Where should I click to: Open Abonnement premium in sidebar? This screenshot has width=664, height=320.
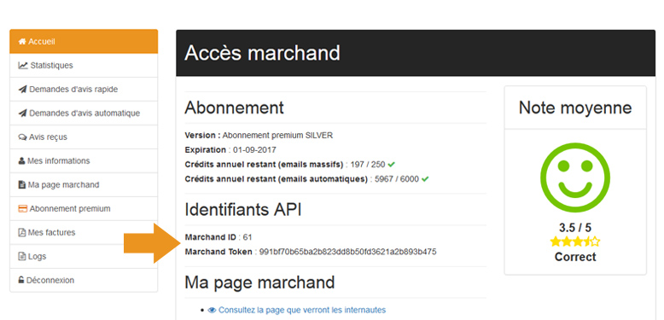tap(84, 209)
